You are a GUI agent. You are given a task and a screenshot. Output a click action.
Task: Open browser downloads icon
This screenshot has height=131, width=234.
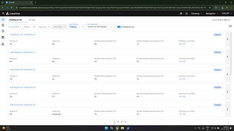(222, 7)
